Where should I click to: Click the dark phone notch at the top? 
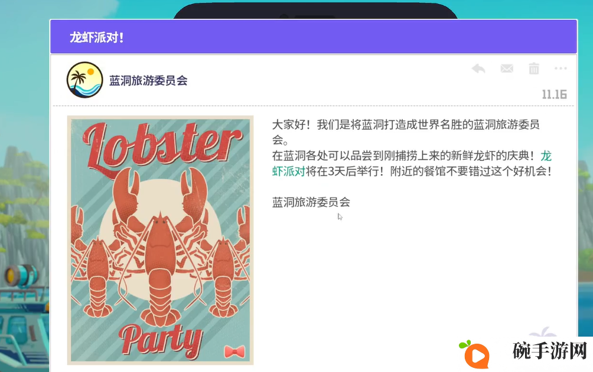pos(315,11)
